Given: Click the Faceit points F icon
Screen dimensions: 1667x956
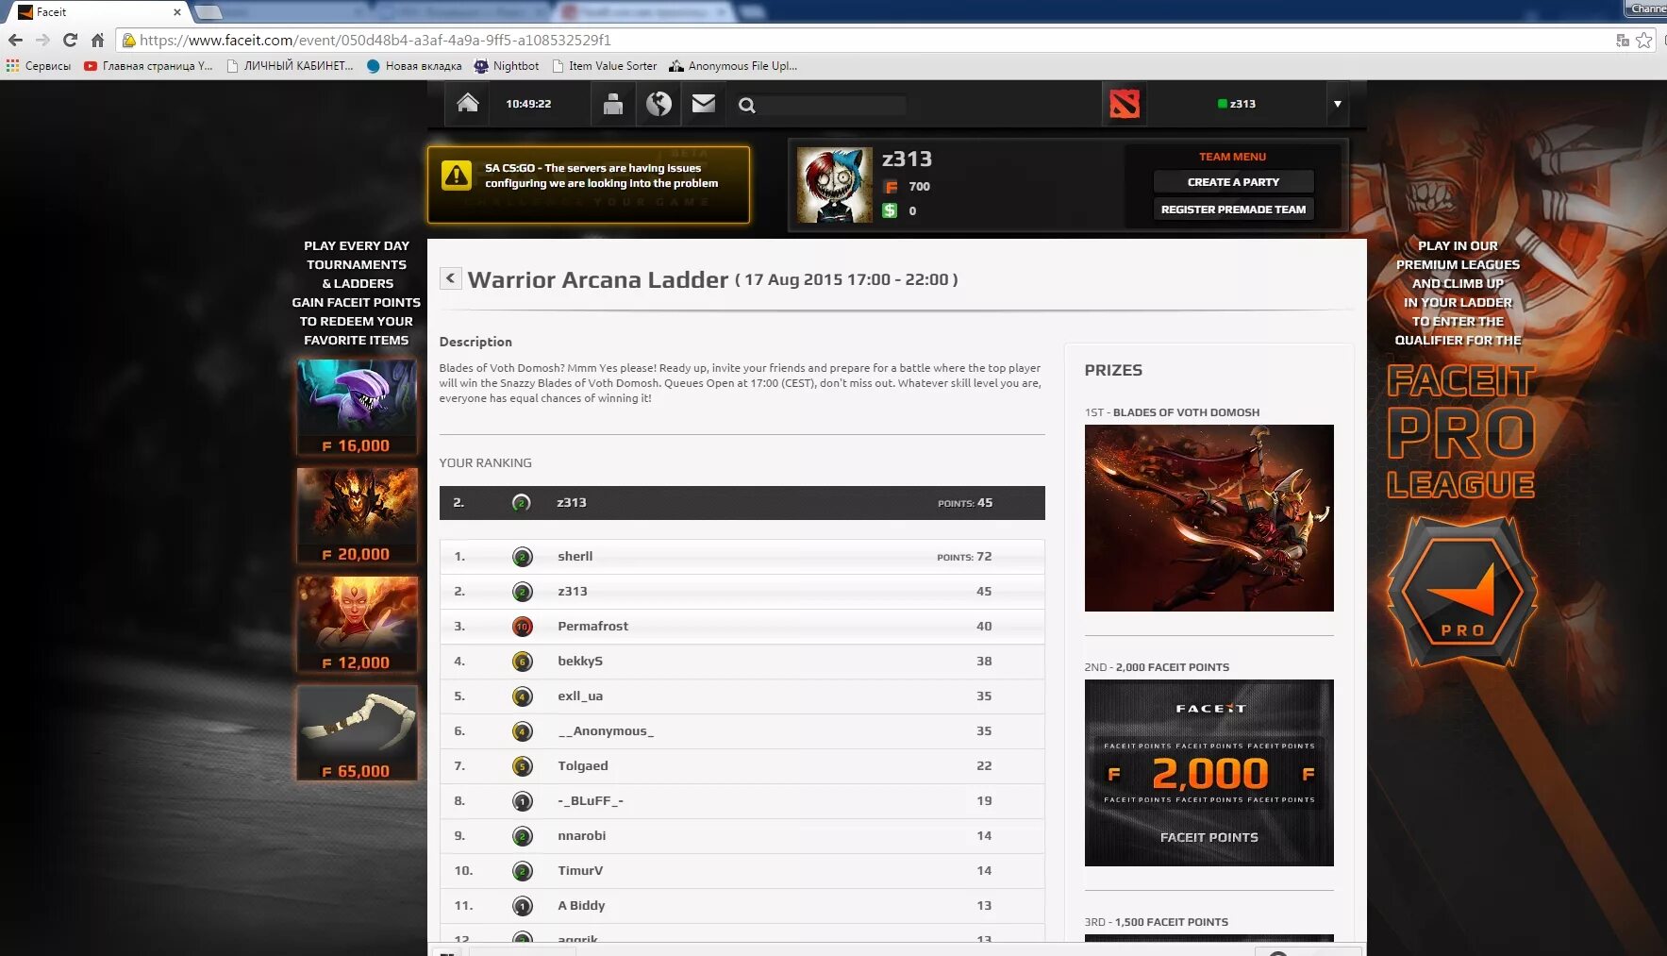Looking at the screenshot, I should point(891,187).
